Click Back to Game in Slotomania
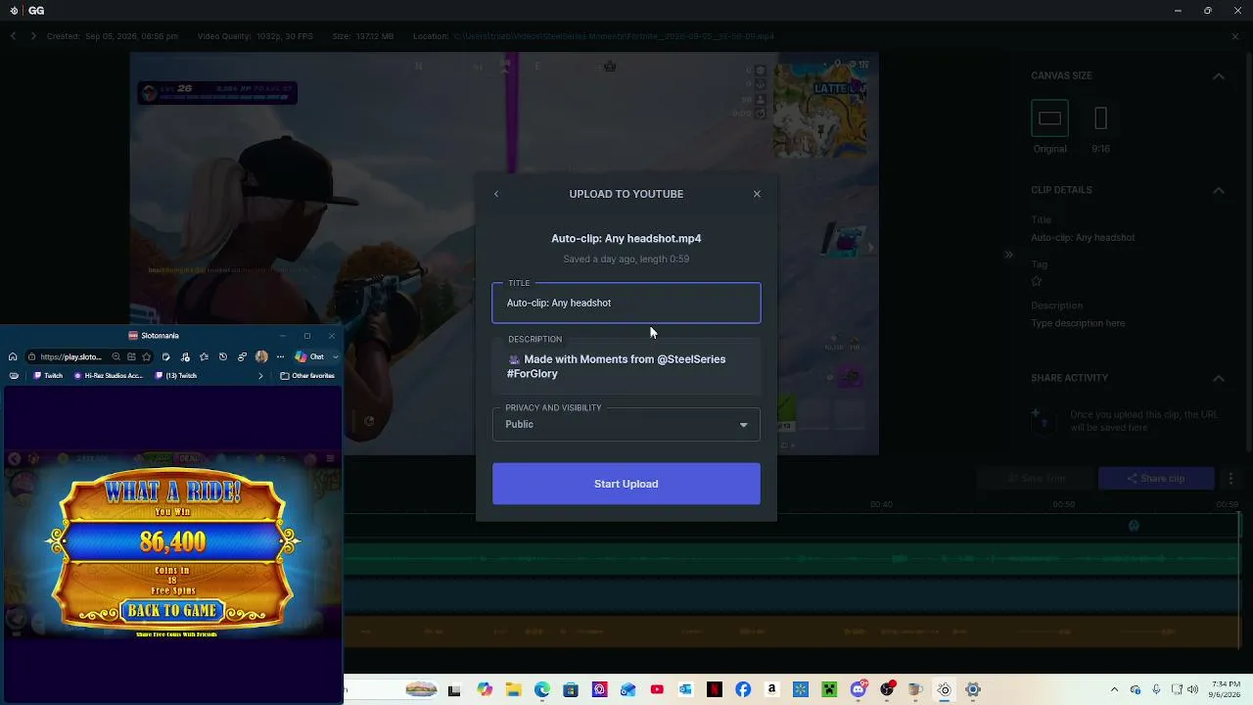1253x705 pixels. 172,611
